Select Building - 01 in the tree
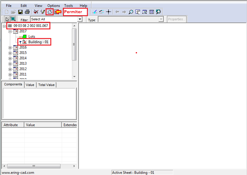The height and width of the screenshot is (175, 247). coord(38,42)
